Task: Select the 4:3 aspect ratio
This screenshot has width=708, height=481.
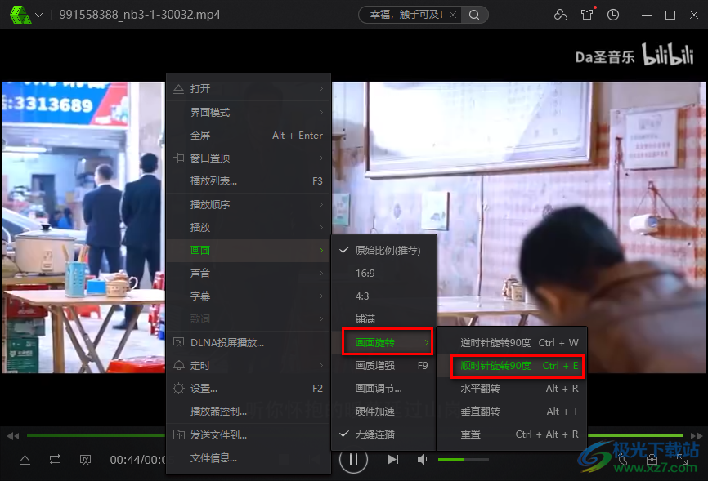Action: pos(383,296)
